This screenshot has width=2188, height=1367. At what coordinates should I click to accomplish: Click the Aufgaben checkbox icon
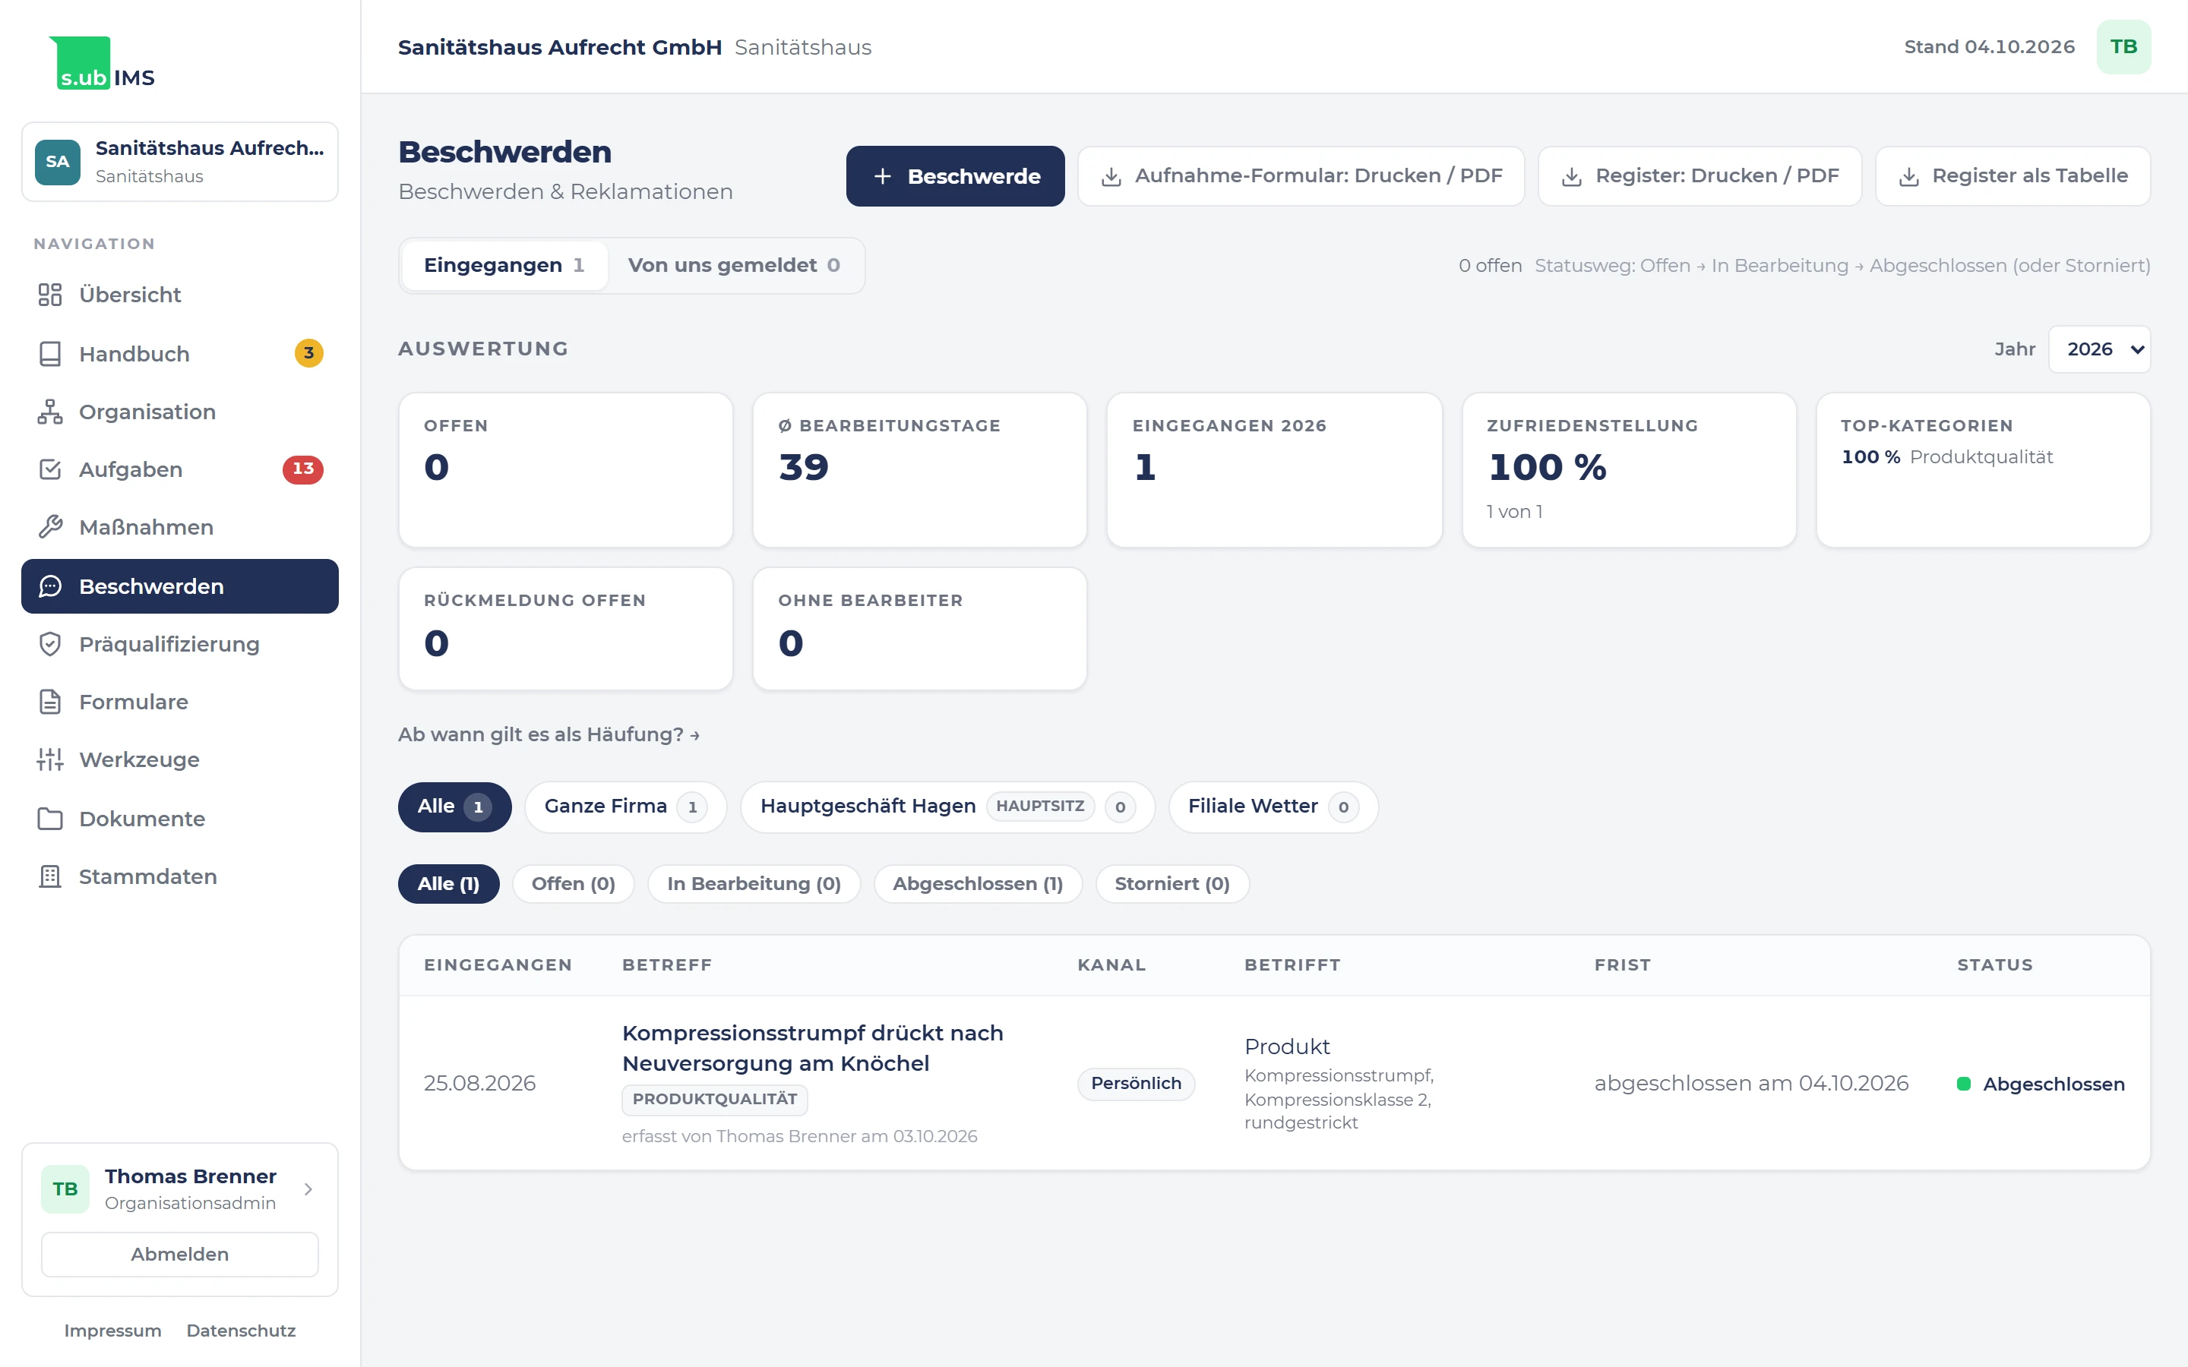[49, 469]
